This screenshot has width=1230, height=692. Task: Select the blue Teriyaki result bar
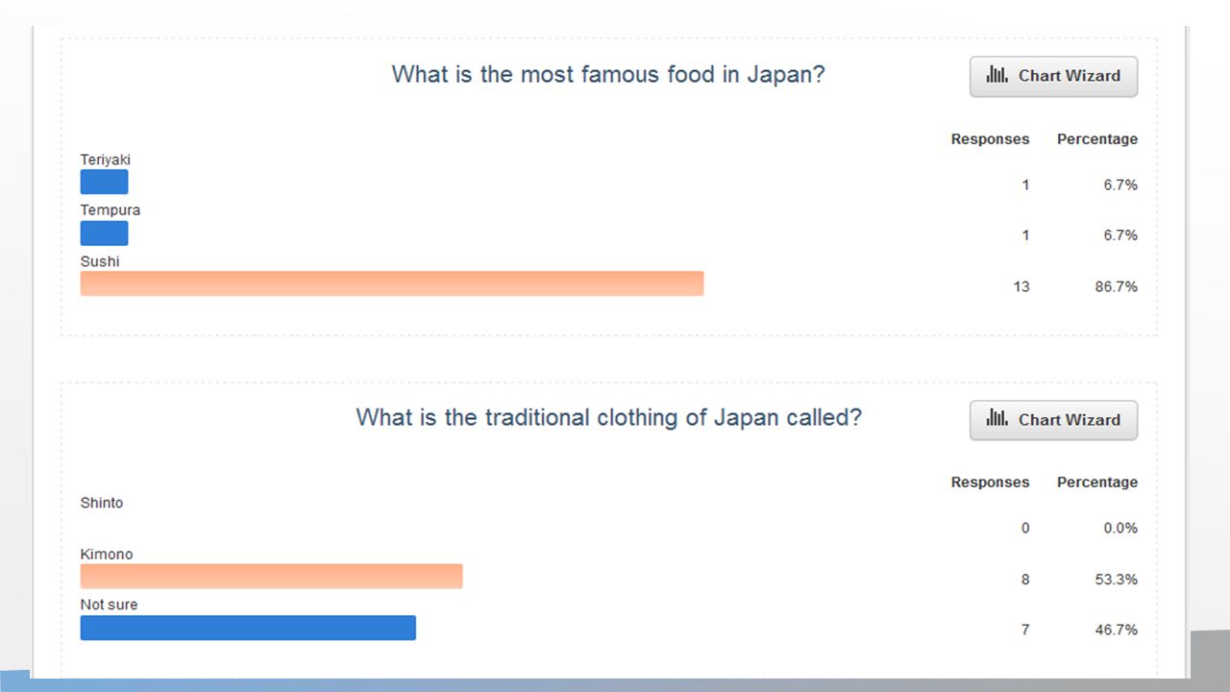pos(104,182)
